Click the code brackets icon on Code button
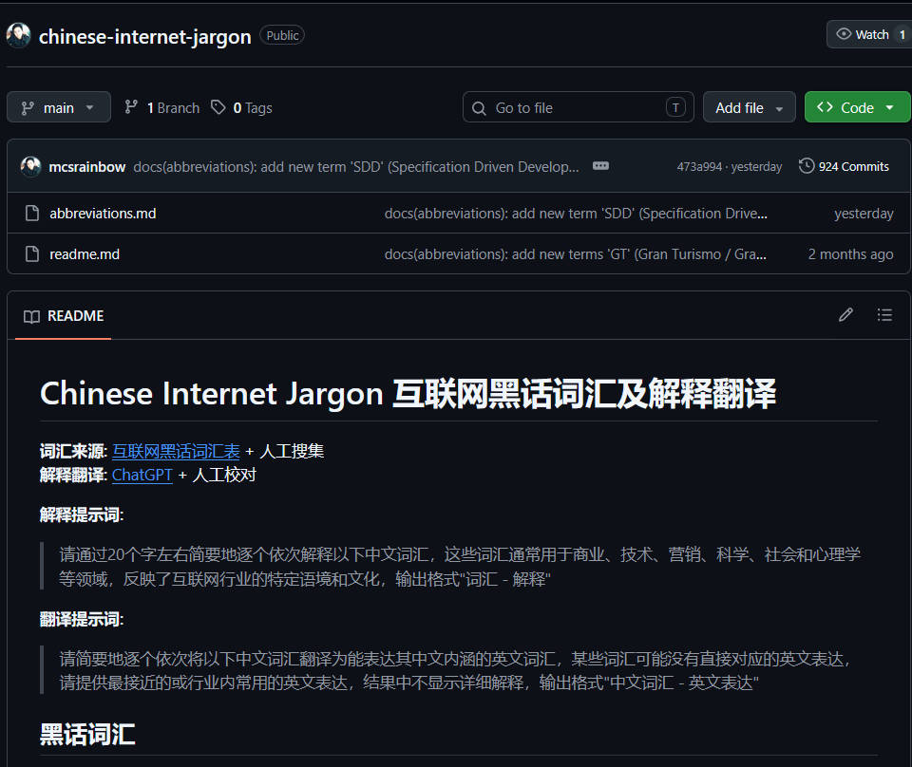This screenshot has width=912, height=767. point(825,107)
